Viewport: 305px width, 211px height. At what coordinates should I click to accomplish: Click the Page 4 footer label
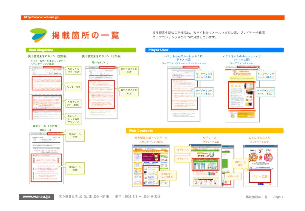click(278, 197)
